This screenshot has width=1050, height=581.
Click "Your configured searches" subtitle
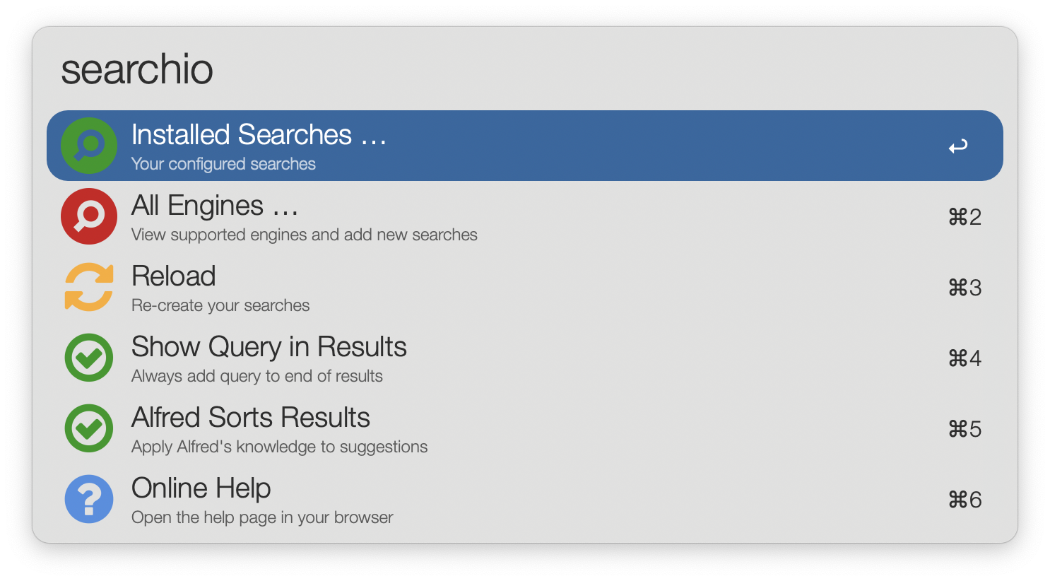(223, 164)
